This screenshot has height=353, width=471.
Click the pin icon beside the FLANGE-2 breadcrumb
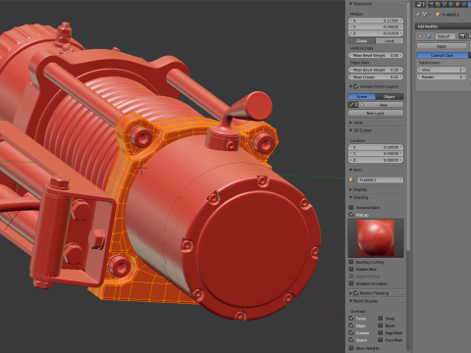pyautogui.click(x=418, y=15)
